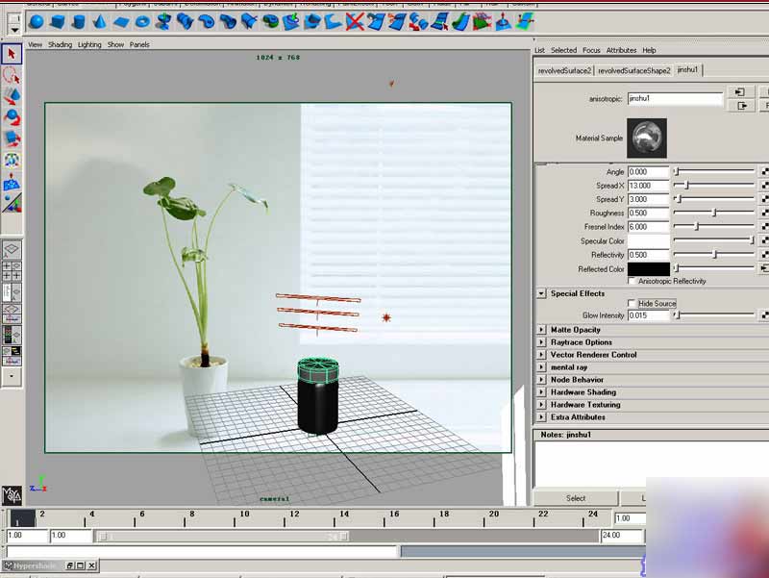The width and height of the screenshot is (769, 578).
Task: Choose the Rotate tool in toolbox
Action: (12, 117)
